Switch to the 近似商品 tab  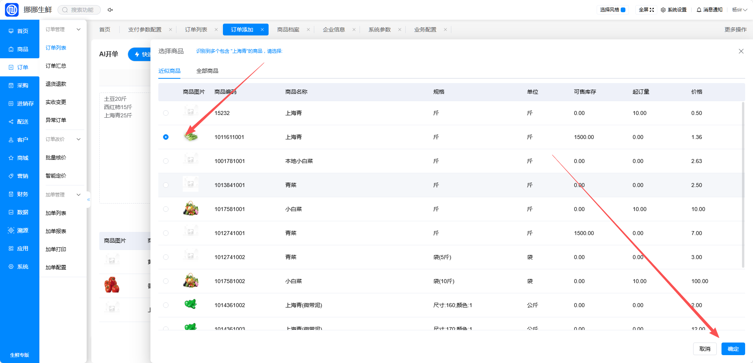tap(169, 71)
